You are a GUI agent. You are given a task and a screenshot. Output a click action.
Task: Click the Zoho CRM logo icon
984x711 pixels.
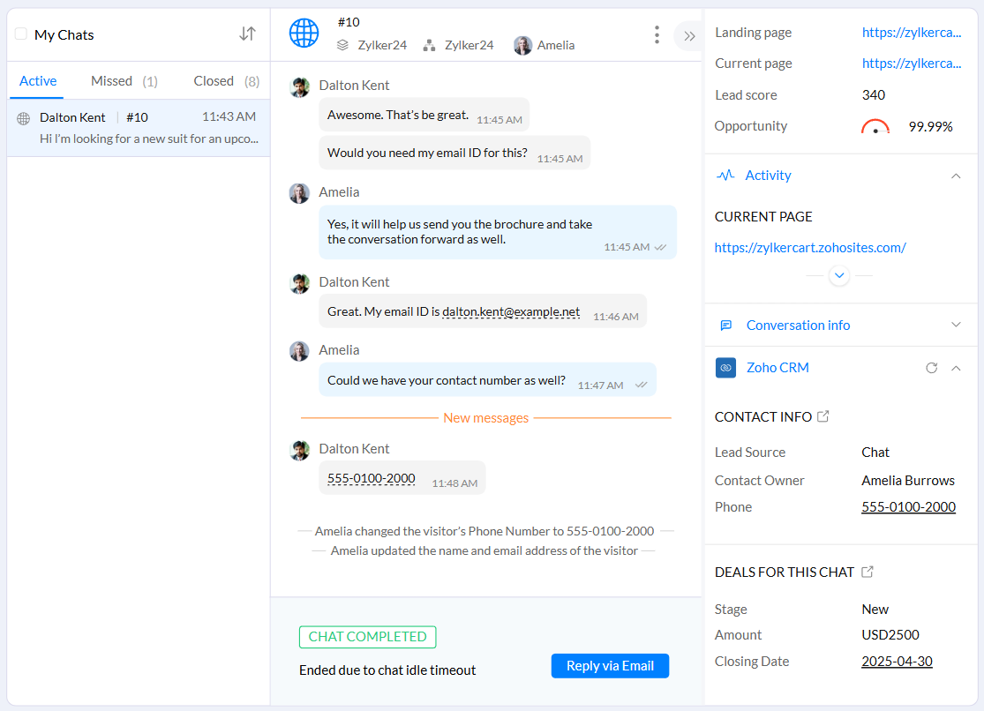725,368
